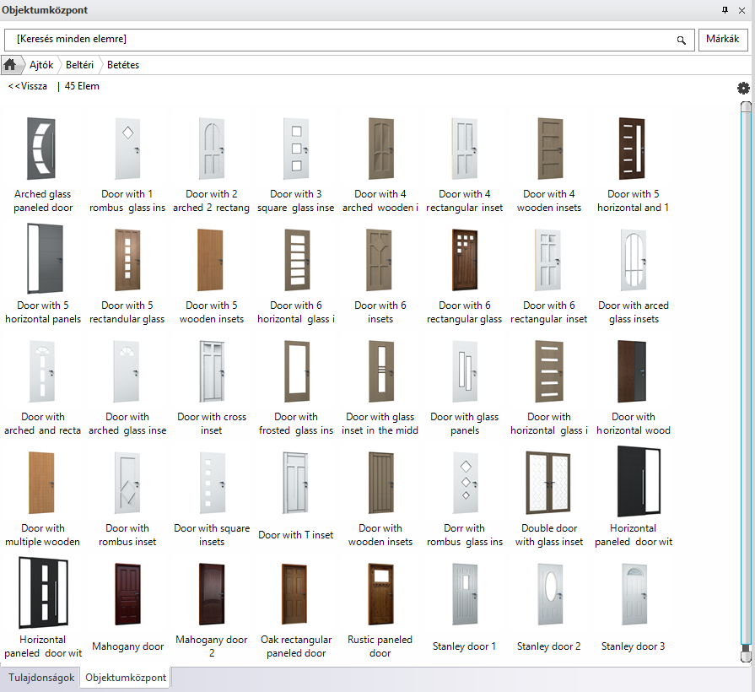
Task: Select the Mahogany door thumbnail
Action: tap(127, 594)
